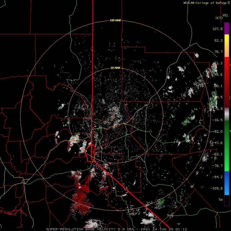
Task: Click the 30.1 velocity scale value
Action: tap(218, 86)
